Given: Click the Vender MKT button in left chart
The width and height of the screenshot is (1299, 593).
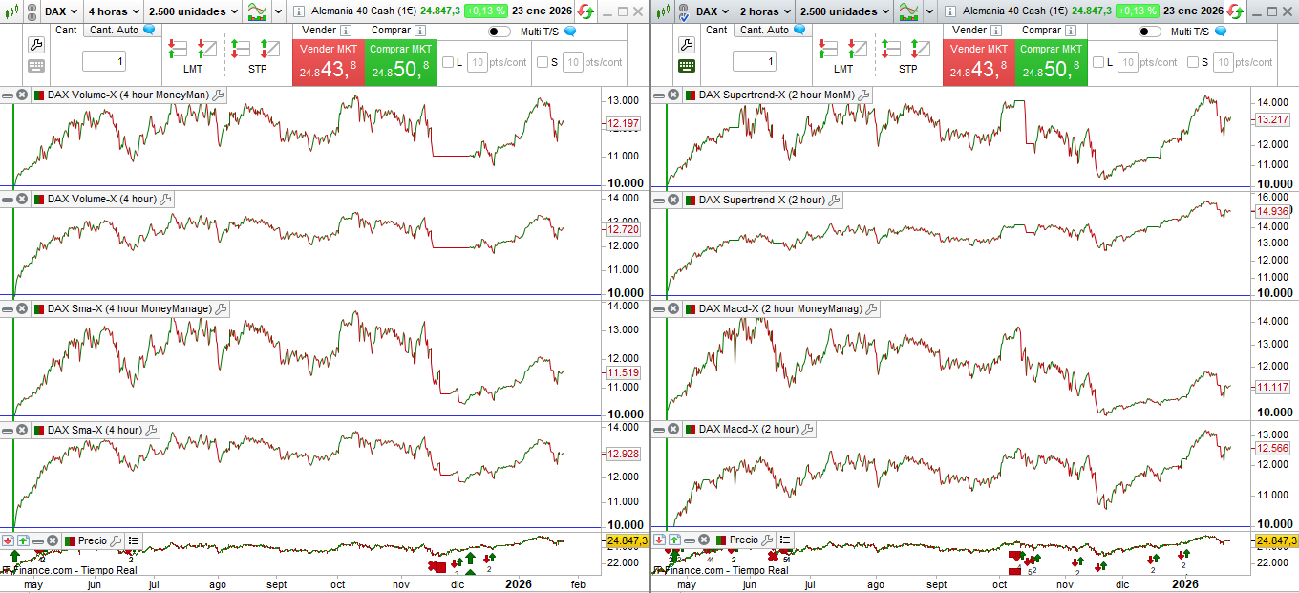Looking at the screenshot, I should tap(328, 63).
